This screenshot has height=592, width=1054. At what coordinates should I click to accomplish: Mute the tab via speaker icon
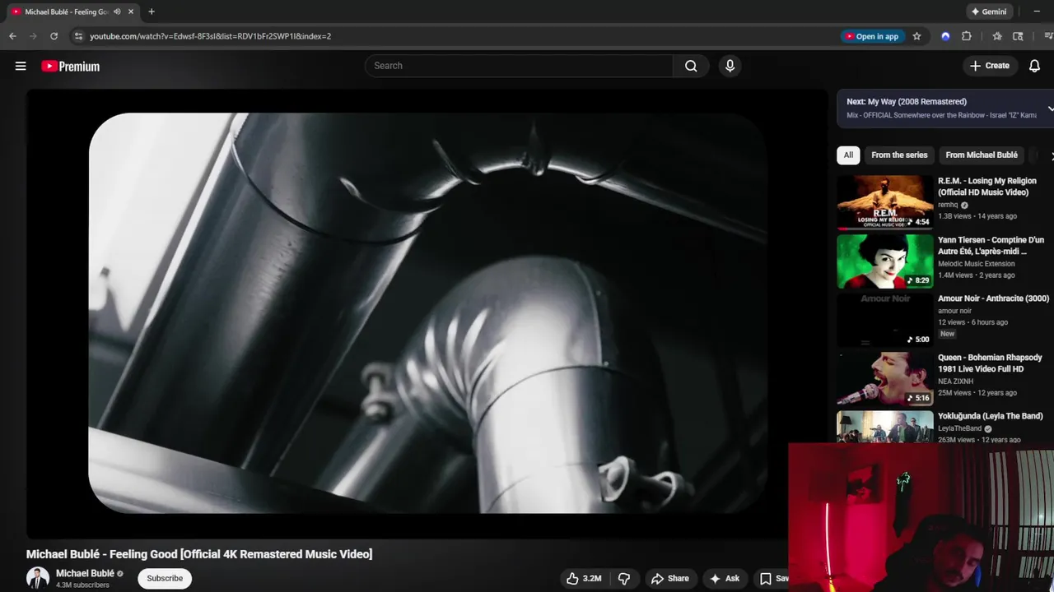tap(117, 12)
